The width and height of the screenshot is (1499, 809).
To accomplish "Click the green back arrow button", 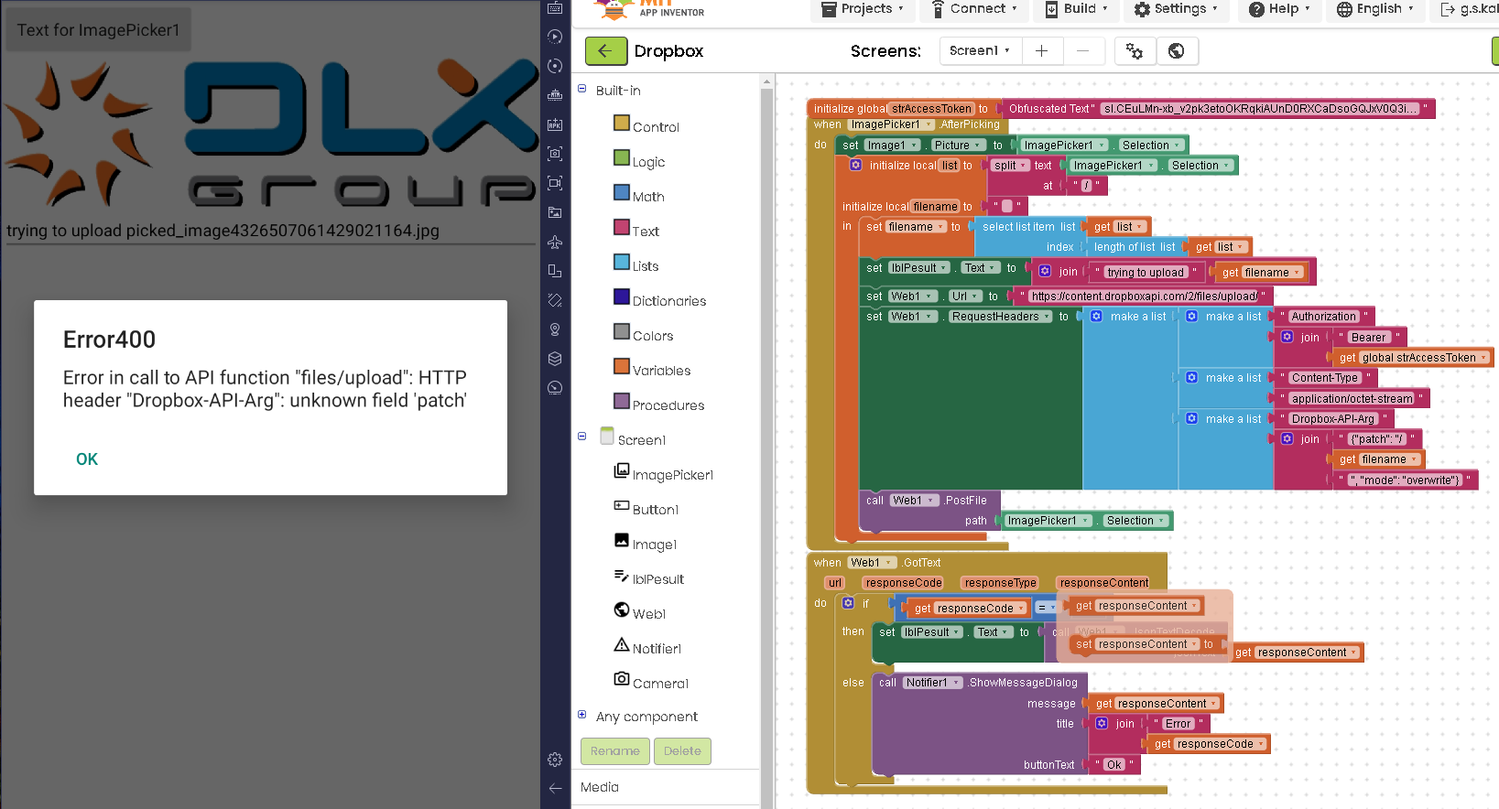I will coord(605,51).
